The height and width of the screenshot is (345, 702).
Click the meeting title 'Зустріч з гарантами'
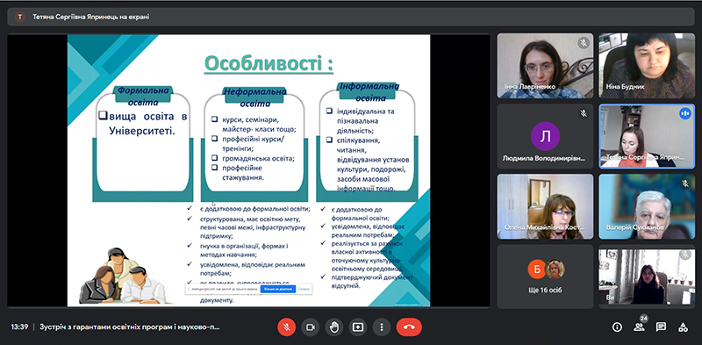click(x=130, y=327)
